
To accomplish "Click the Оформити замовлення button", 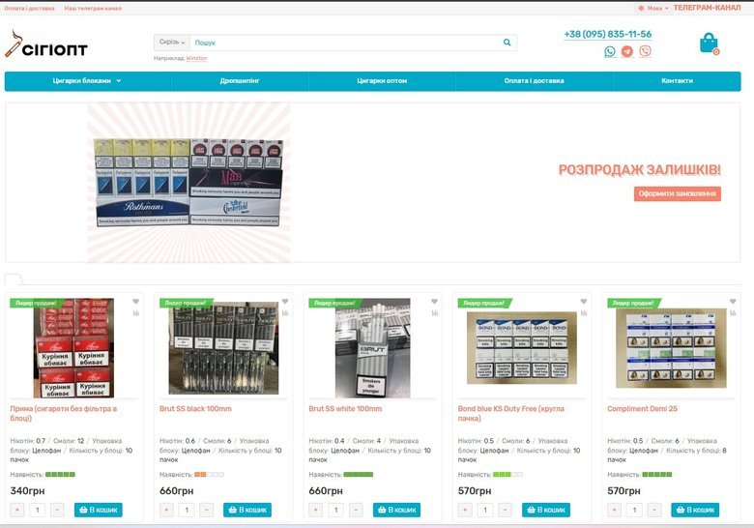I will click(x=678, y=193).
